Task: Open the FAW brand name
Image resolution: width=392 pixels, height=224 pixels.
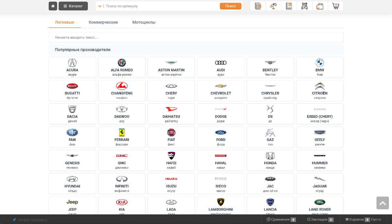Action: pyautogui.click(x=72, y=140)
